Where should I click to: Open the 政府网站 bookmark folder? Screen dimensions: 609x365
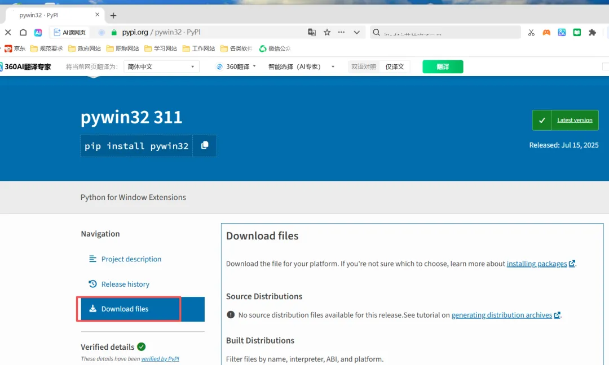(x=84, y=48)
